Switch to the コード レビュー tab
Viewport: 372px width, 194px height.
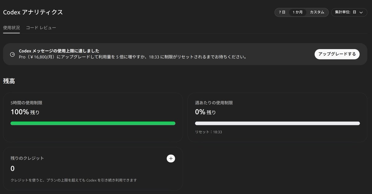coord(41,28)
